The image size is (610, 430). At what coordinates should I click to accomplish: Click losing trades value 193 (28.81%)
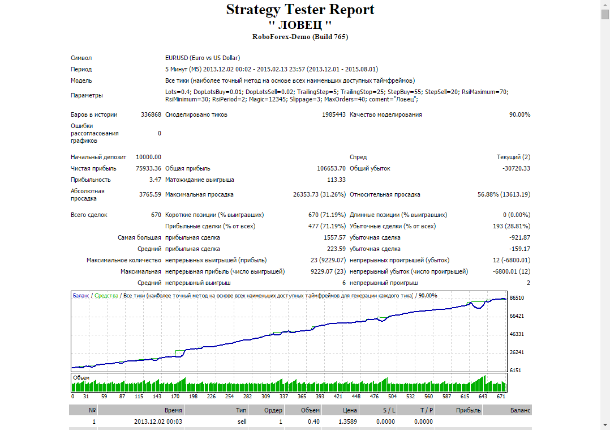[x=512, y=226]
